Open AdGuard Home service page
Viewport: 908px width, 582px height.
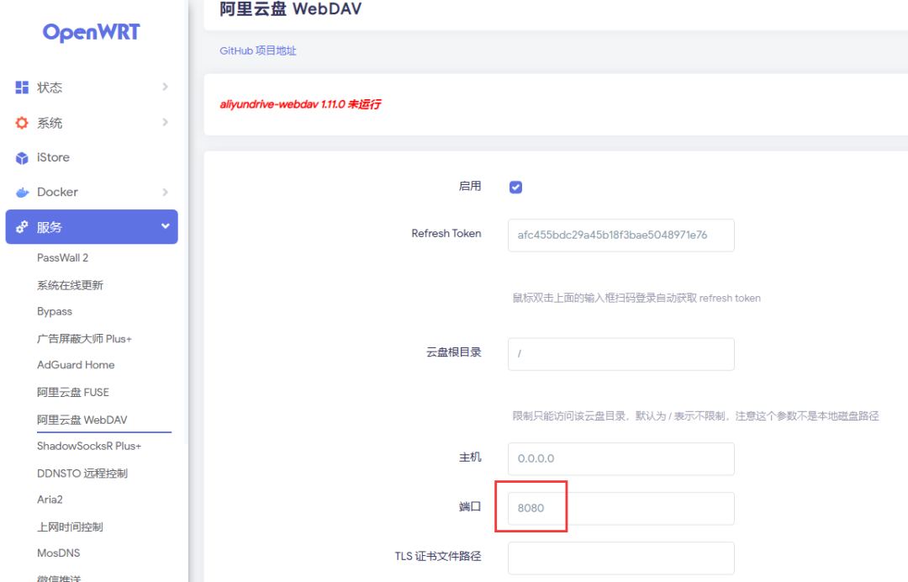76,365
